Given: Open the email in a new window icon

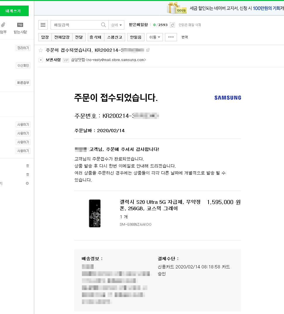Looking at the screenshot, I should 148,50.
